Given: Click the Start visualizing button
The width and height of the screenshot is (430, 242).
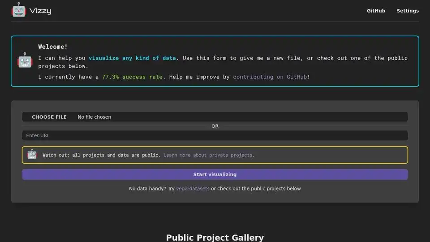Looking at the screenshot, I should pyautogui.click(x=215, y=174).
